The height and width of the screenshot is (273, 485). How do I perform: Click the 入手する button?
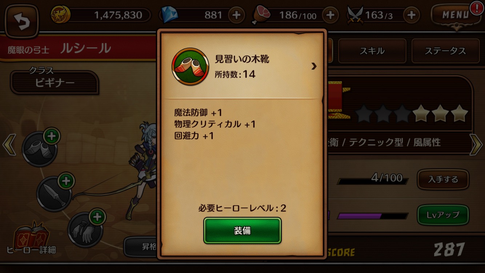443,179
